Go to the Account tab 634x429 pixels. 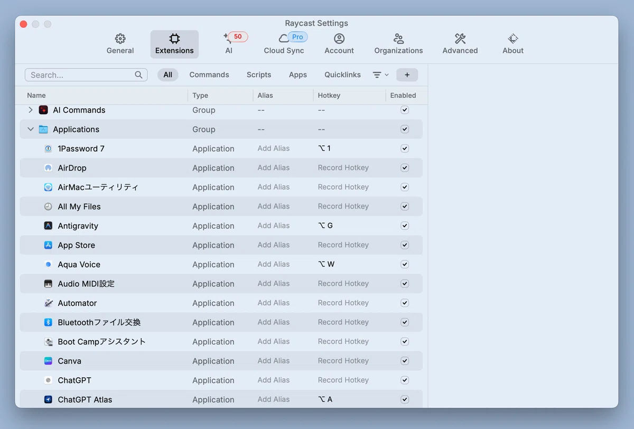[339, 44]
